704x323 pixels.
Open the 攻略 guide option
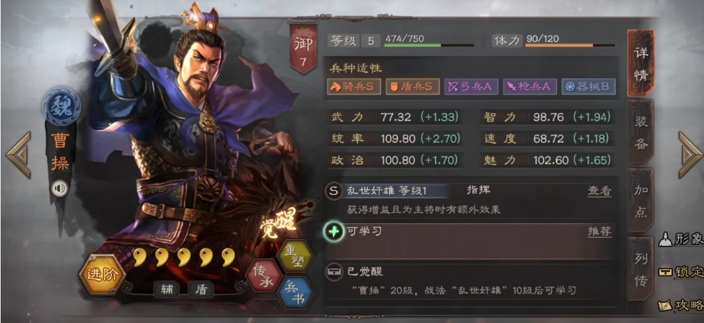pos(681,306)
